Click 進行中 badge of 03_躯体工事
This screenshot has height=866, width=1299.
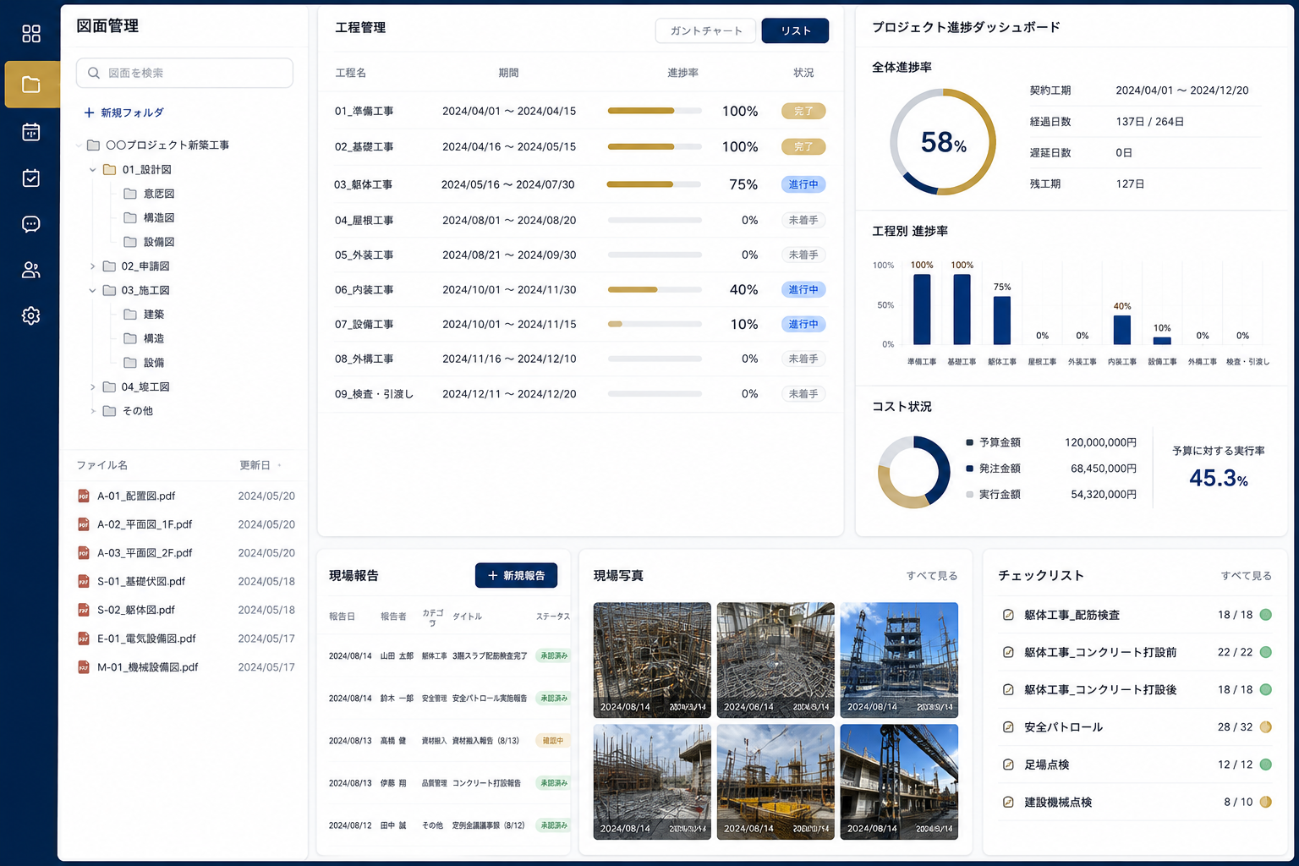[x=803, y=184]
